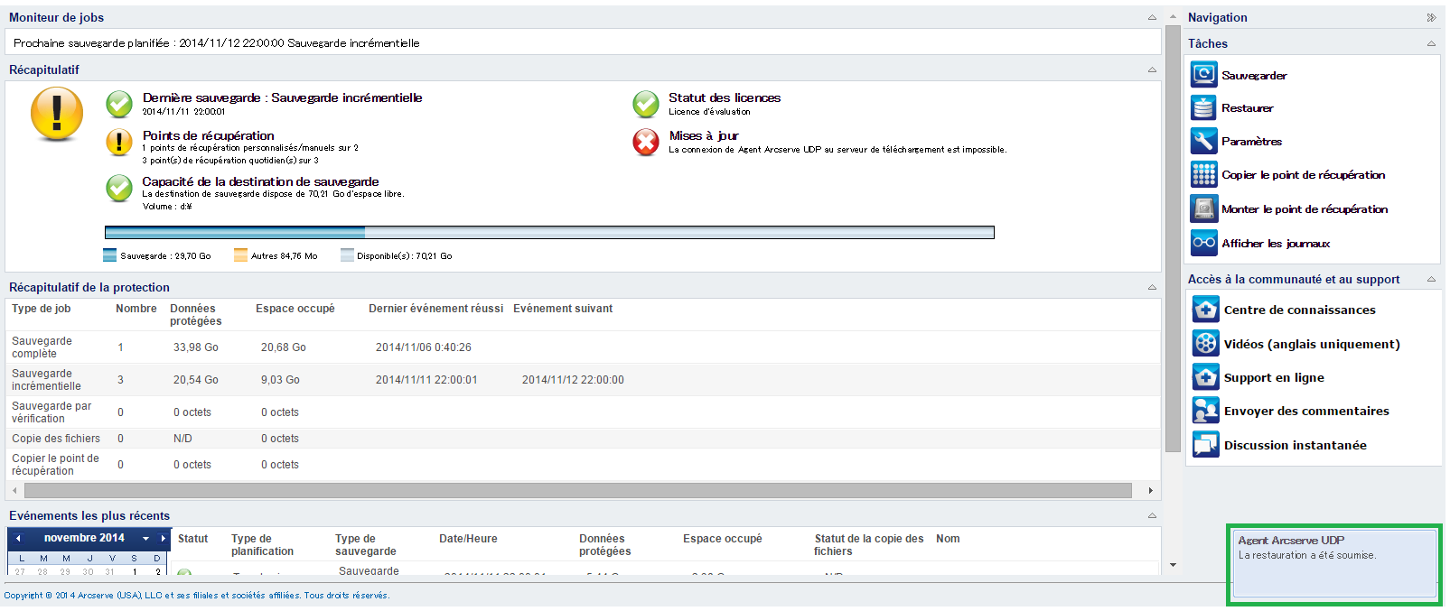1450x611 pixels.
Task: Click green check icon beside Statut des licences
Action: [646, 104]
